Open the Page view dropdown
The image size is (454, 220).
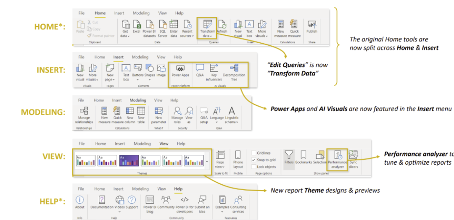tap(220, 159)
